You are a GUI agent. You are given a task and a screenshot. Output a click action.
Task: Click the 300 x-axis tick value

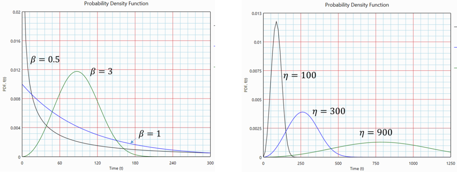tap(210, 163)
